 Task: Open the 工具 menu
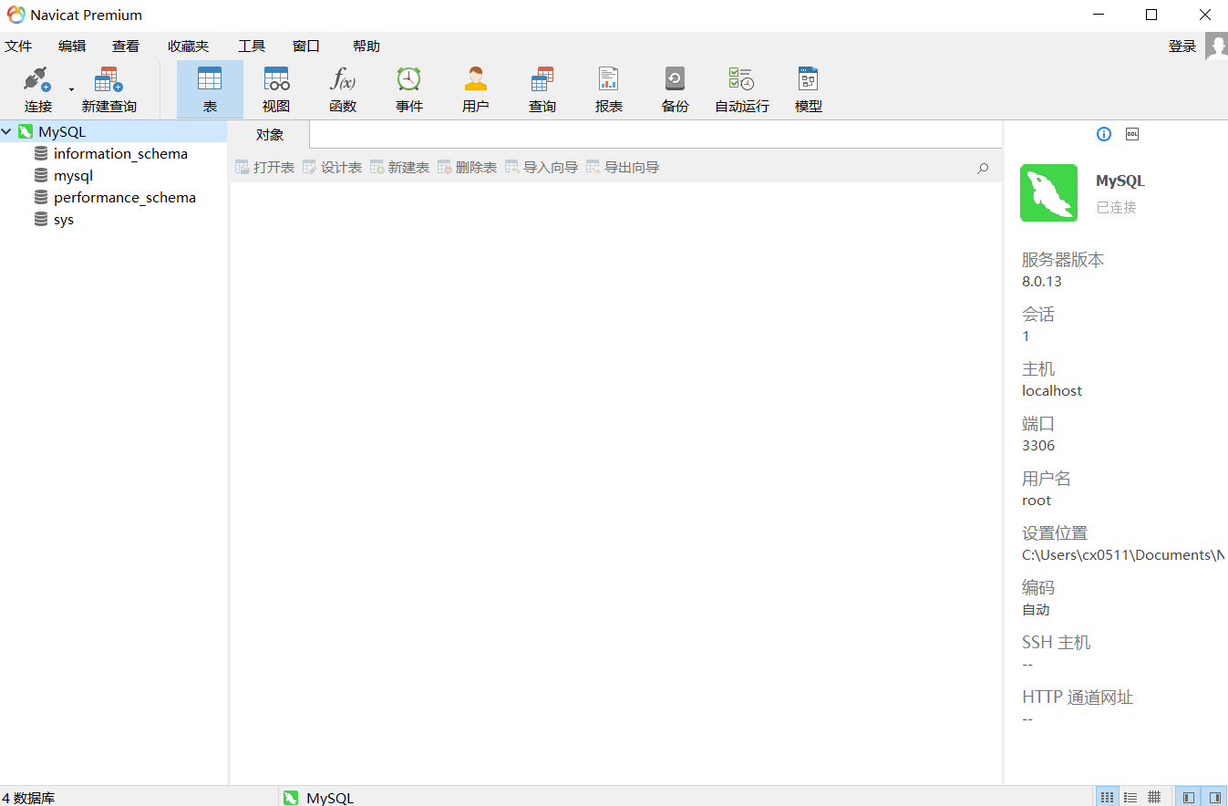pyautogui.click(x=252, y=46)
